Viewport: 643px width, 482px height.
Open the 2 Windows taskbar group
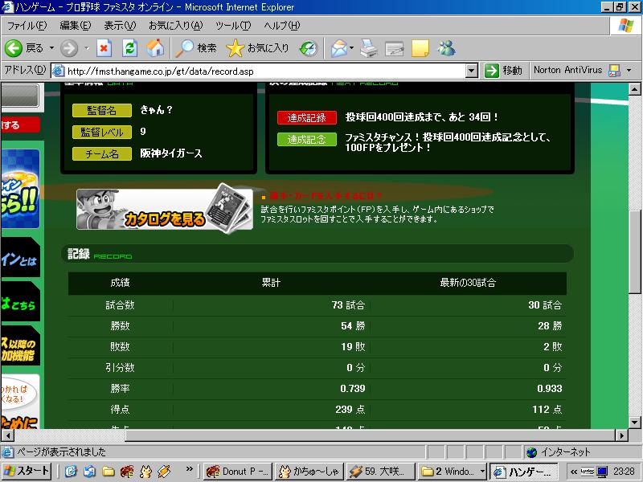(x=453, y=472)
